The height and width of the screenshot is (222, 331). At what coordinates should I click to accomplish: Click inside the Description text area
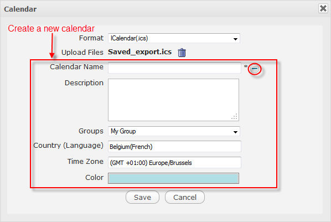coord(173,100)
